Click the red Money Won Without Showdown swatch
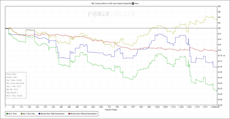The width and height of the screenshot is (230, 119). (x=69, y=114)
